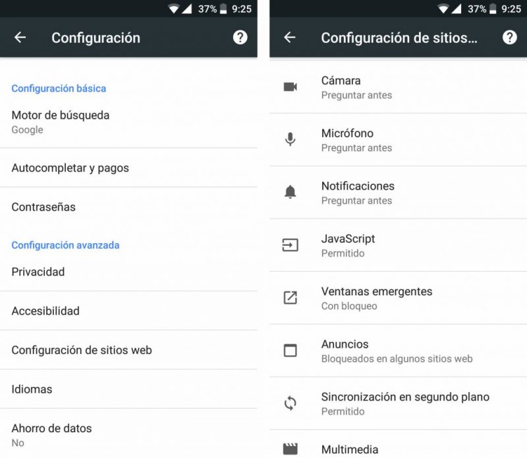Select Accesibilidad option
This screenshot has width=527, height=458.
coord(128,310)
